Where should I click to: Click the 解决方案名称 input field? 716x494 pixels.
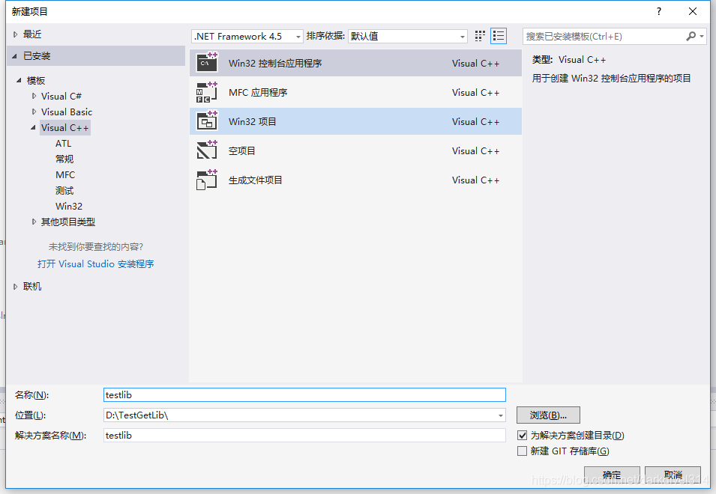[304, 435]
